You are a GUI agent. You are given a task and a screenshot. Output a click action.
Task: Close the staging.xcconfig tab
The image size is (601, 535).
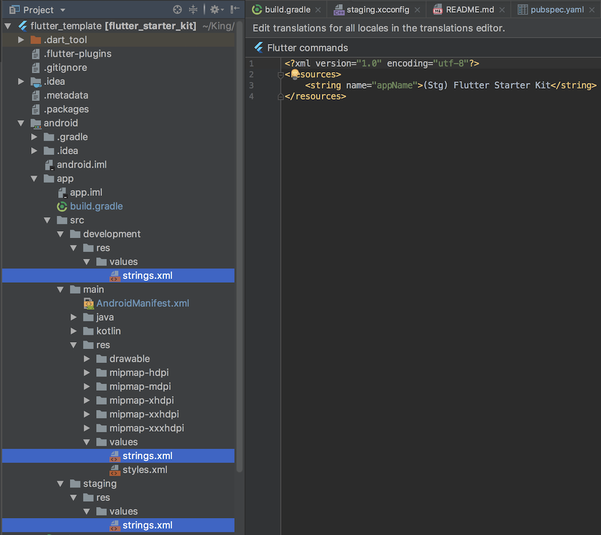(417, 10)
